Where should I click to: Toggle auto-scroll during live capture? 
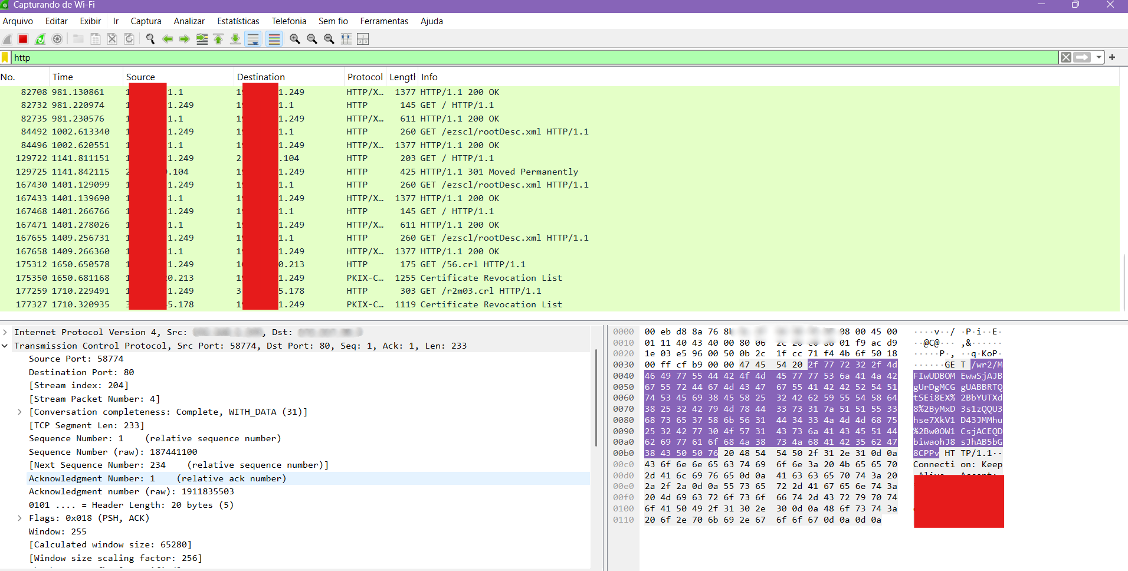[x=253, y=39]
